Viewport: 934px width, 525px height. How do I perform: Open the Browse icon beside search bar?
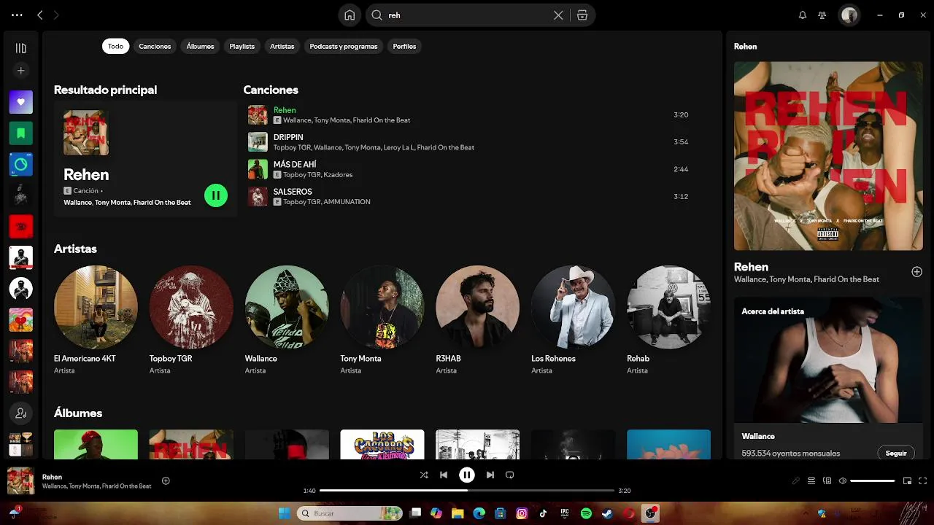[582, 15]
